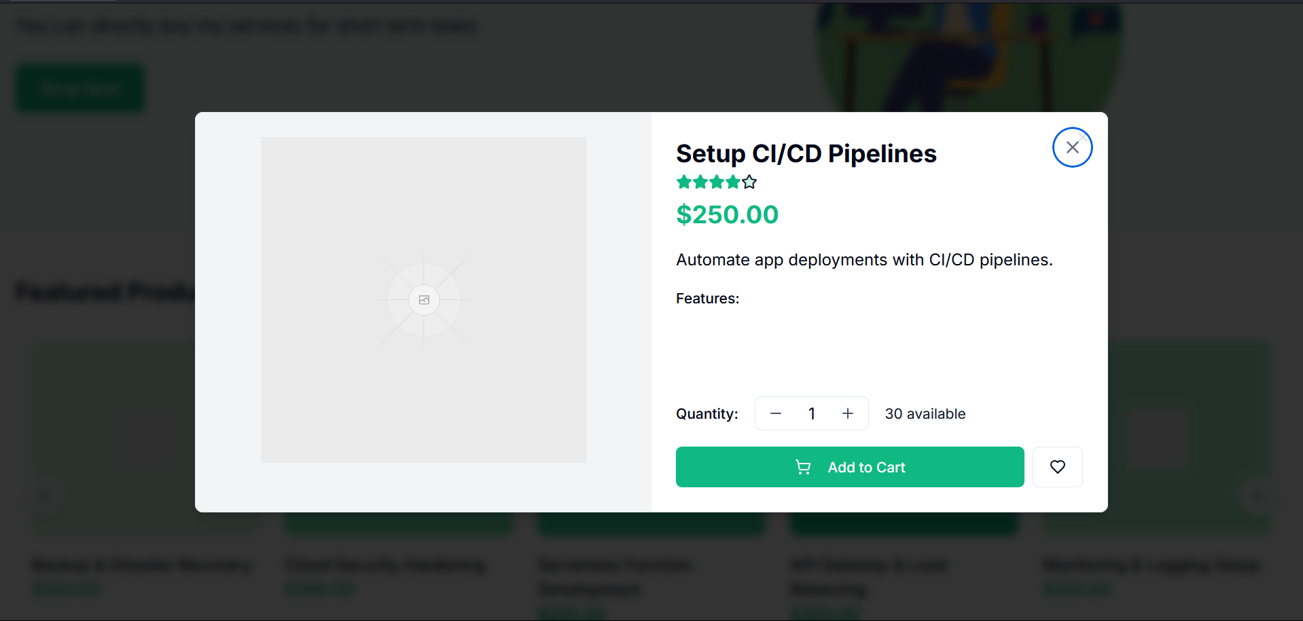Click the blurred green Shop Now button
The width and height of the screenshot is (1303, 621).
click(x=80, y=88)
